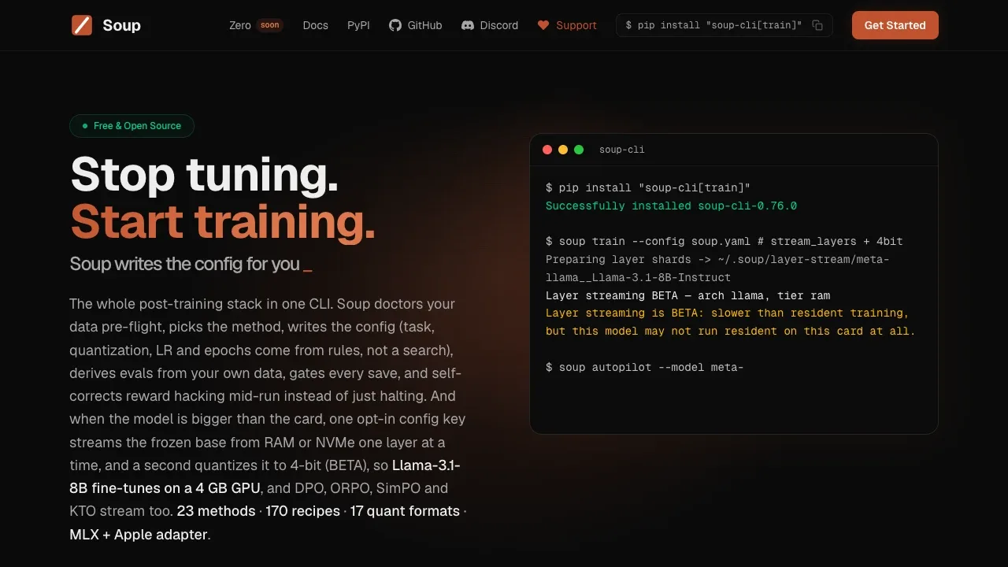Click the yellow terminal window dot

tap(563, 150)
